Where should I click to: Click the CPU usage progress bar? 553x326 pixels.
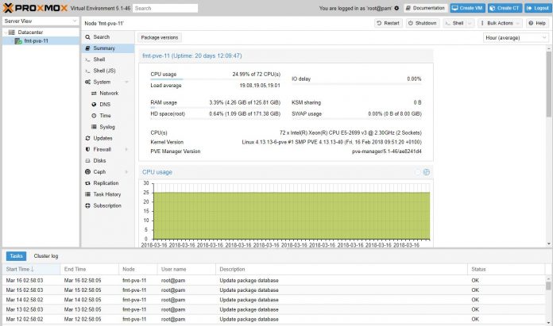click(x=215, y=79)
